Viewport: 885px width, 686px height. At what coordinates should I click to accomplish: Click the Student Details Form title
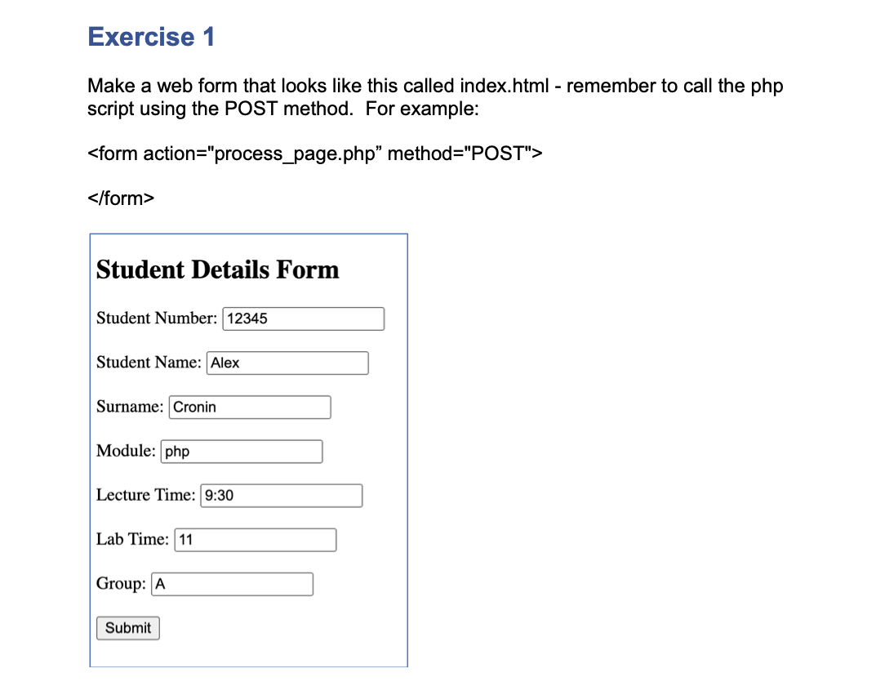(x=217, y=269)
